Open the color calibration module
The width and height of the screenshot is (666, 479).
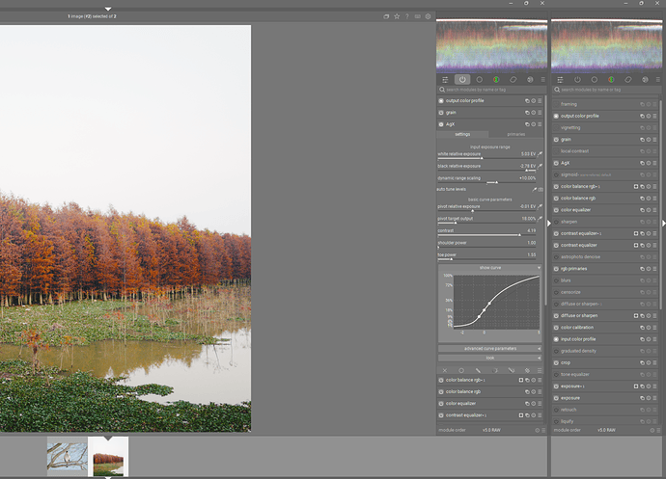tap(579, 327)
